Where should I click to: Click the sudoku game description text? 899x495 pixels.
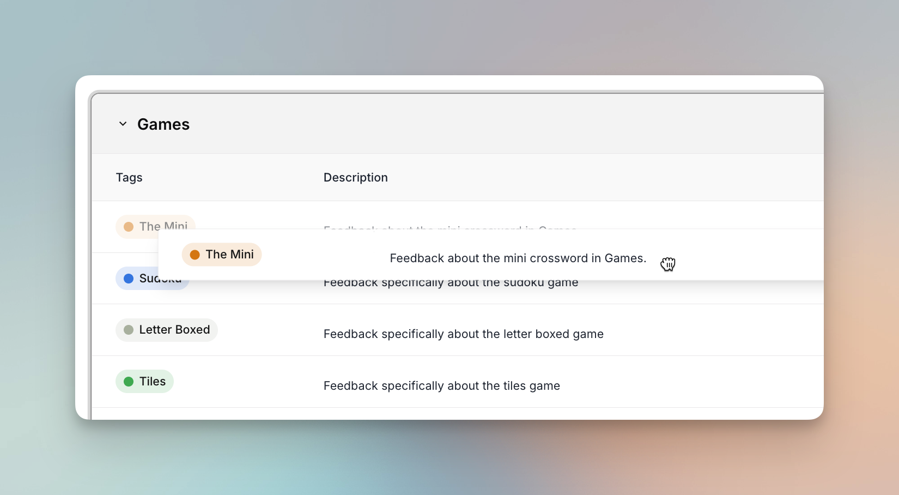click(451, 283)
